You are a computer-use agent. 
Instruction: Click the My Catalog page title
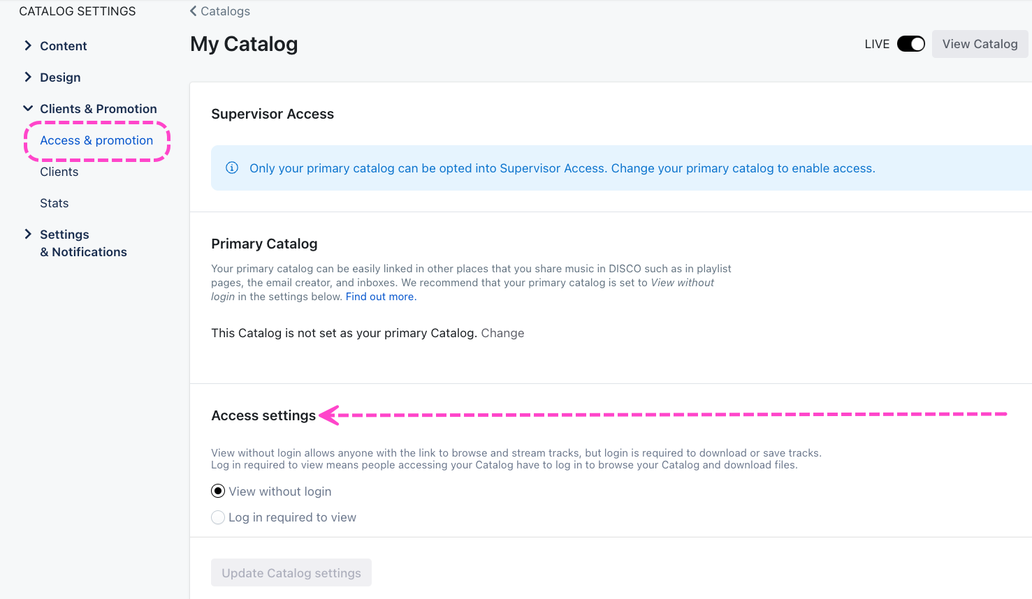tap(244, 44)
